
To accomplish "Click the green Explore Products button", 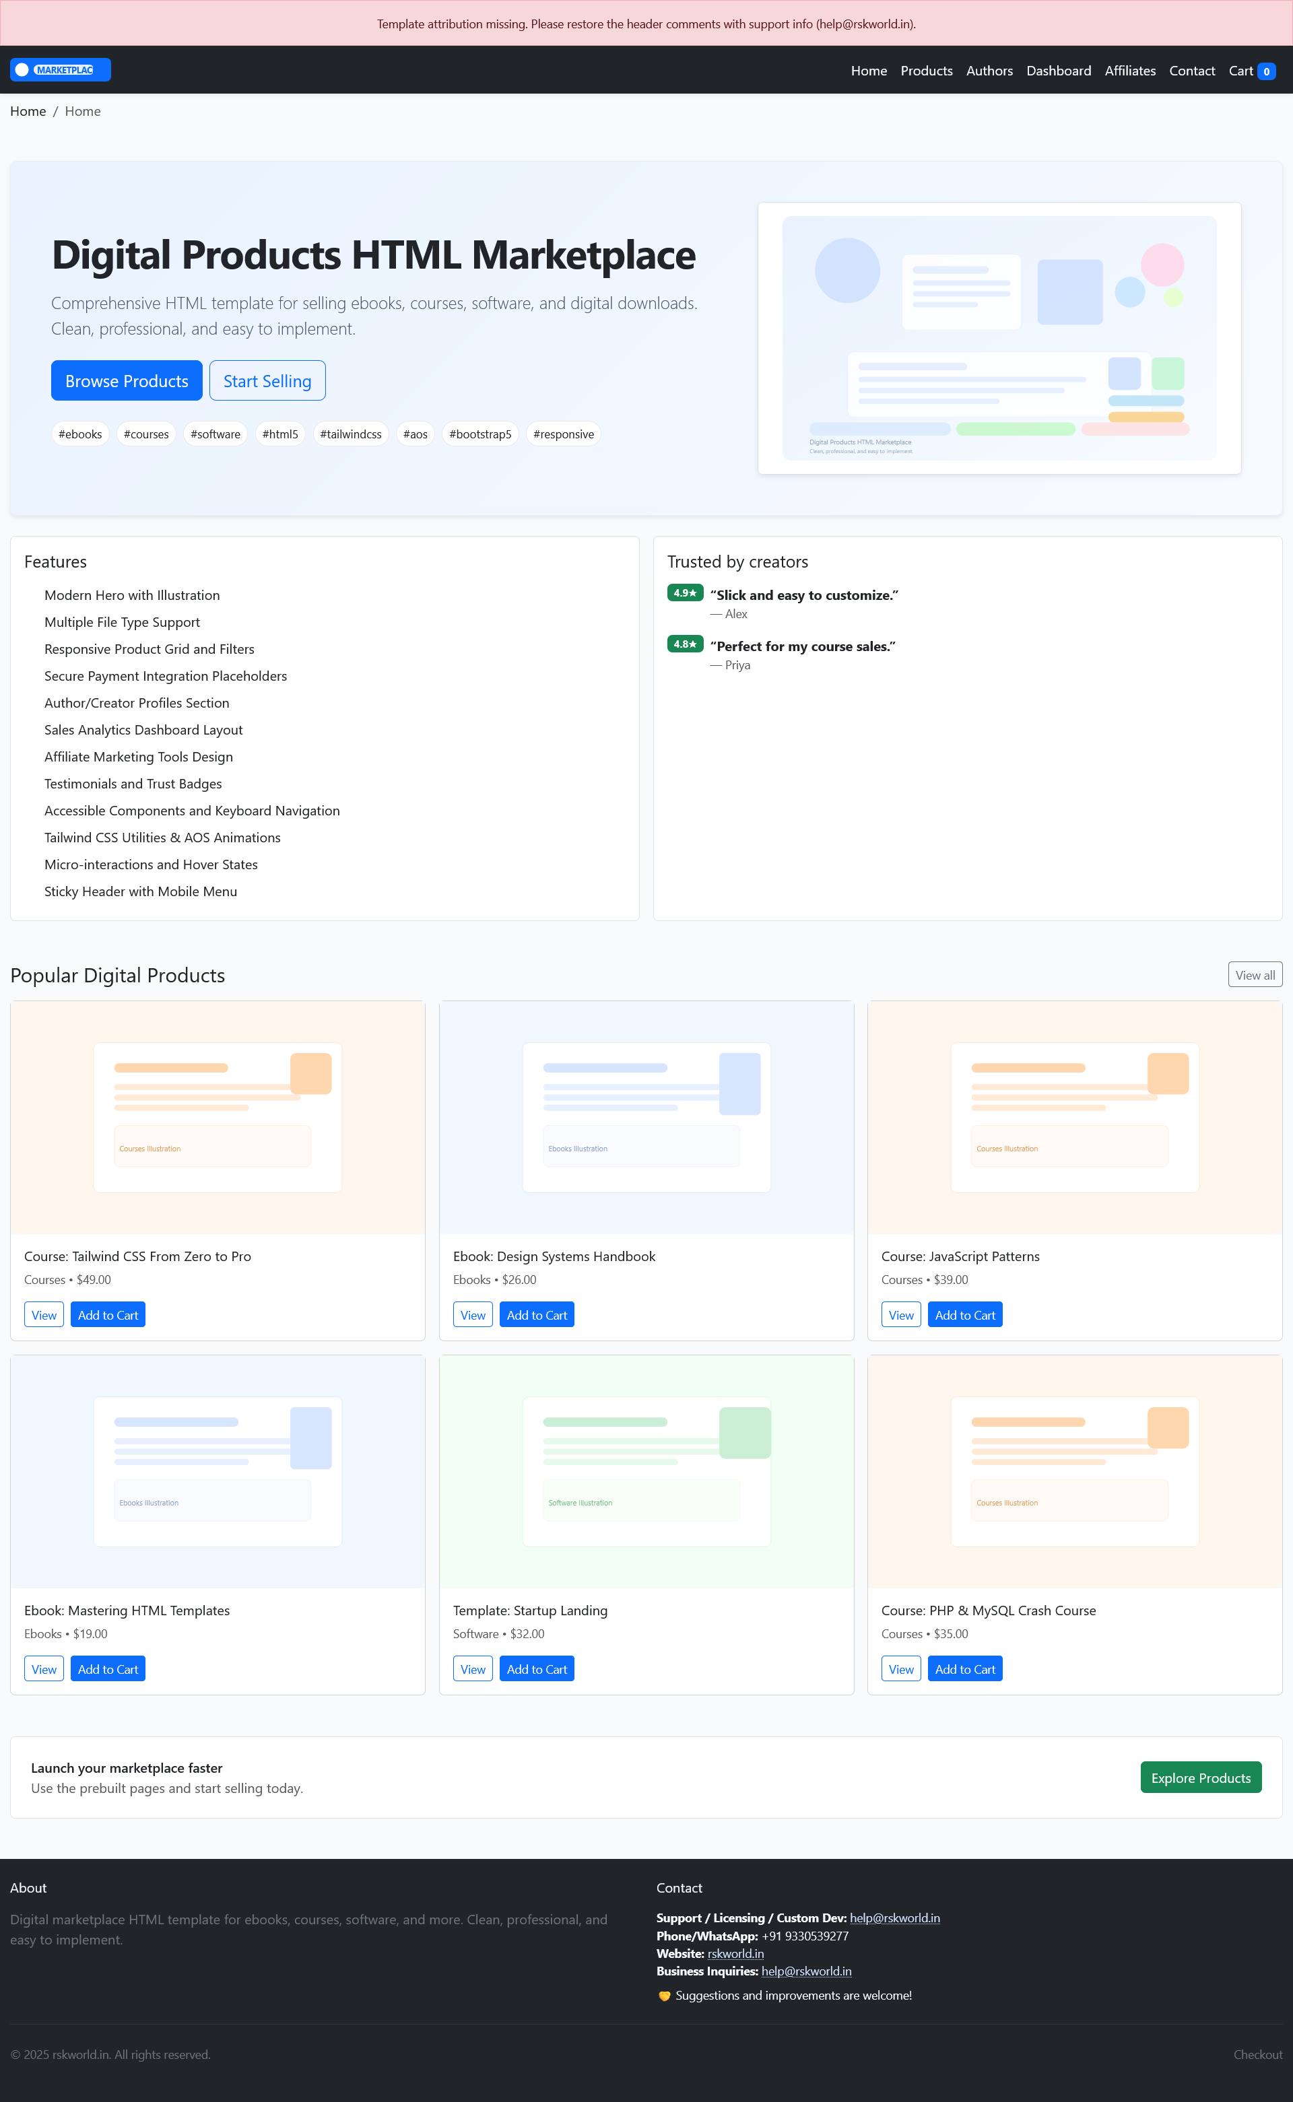I will tap(1201, 1777).
